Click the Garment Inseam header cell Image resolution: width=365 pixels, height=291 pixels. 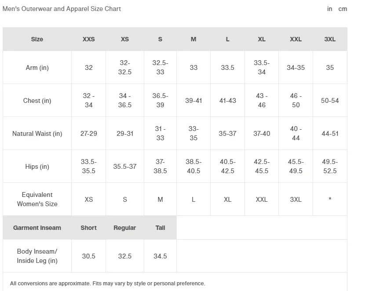pyautogui.click(x=37, y=228)
